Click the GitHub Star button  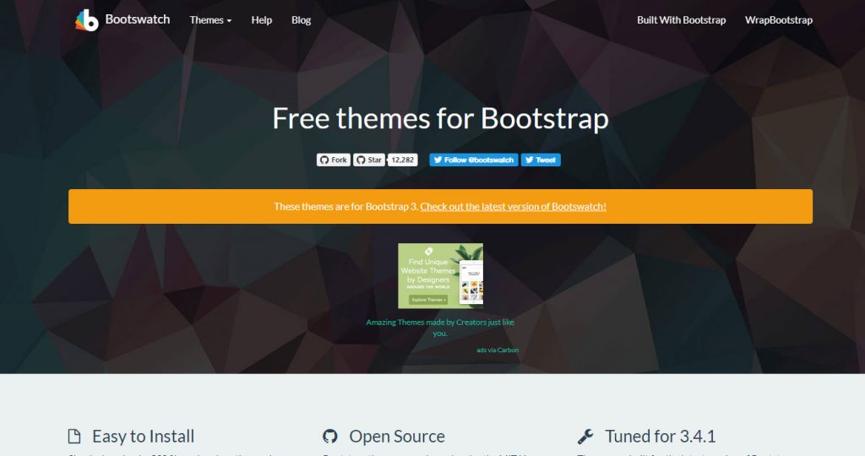point(368,160)
